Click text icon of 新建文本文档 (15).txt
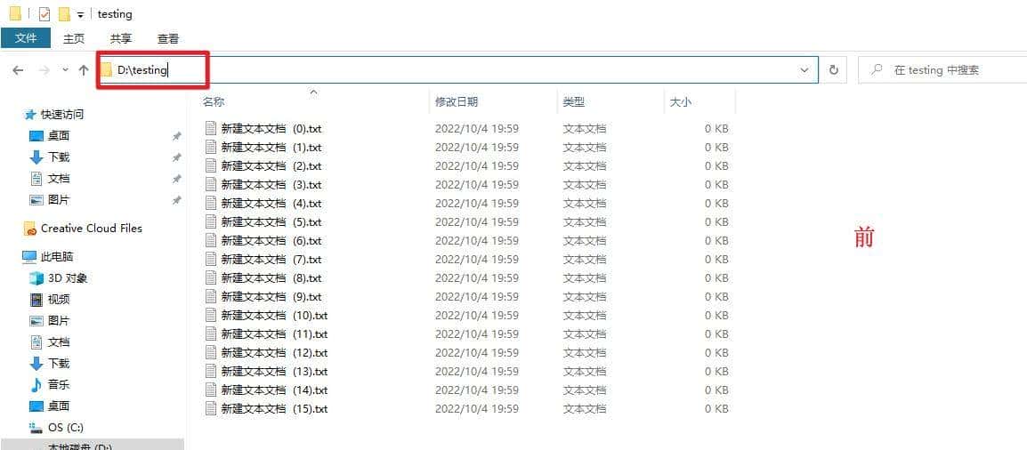This screenshot has height=450, width=1027. [x=210, y=409]
